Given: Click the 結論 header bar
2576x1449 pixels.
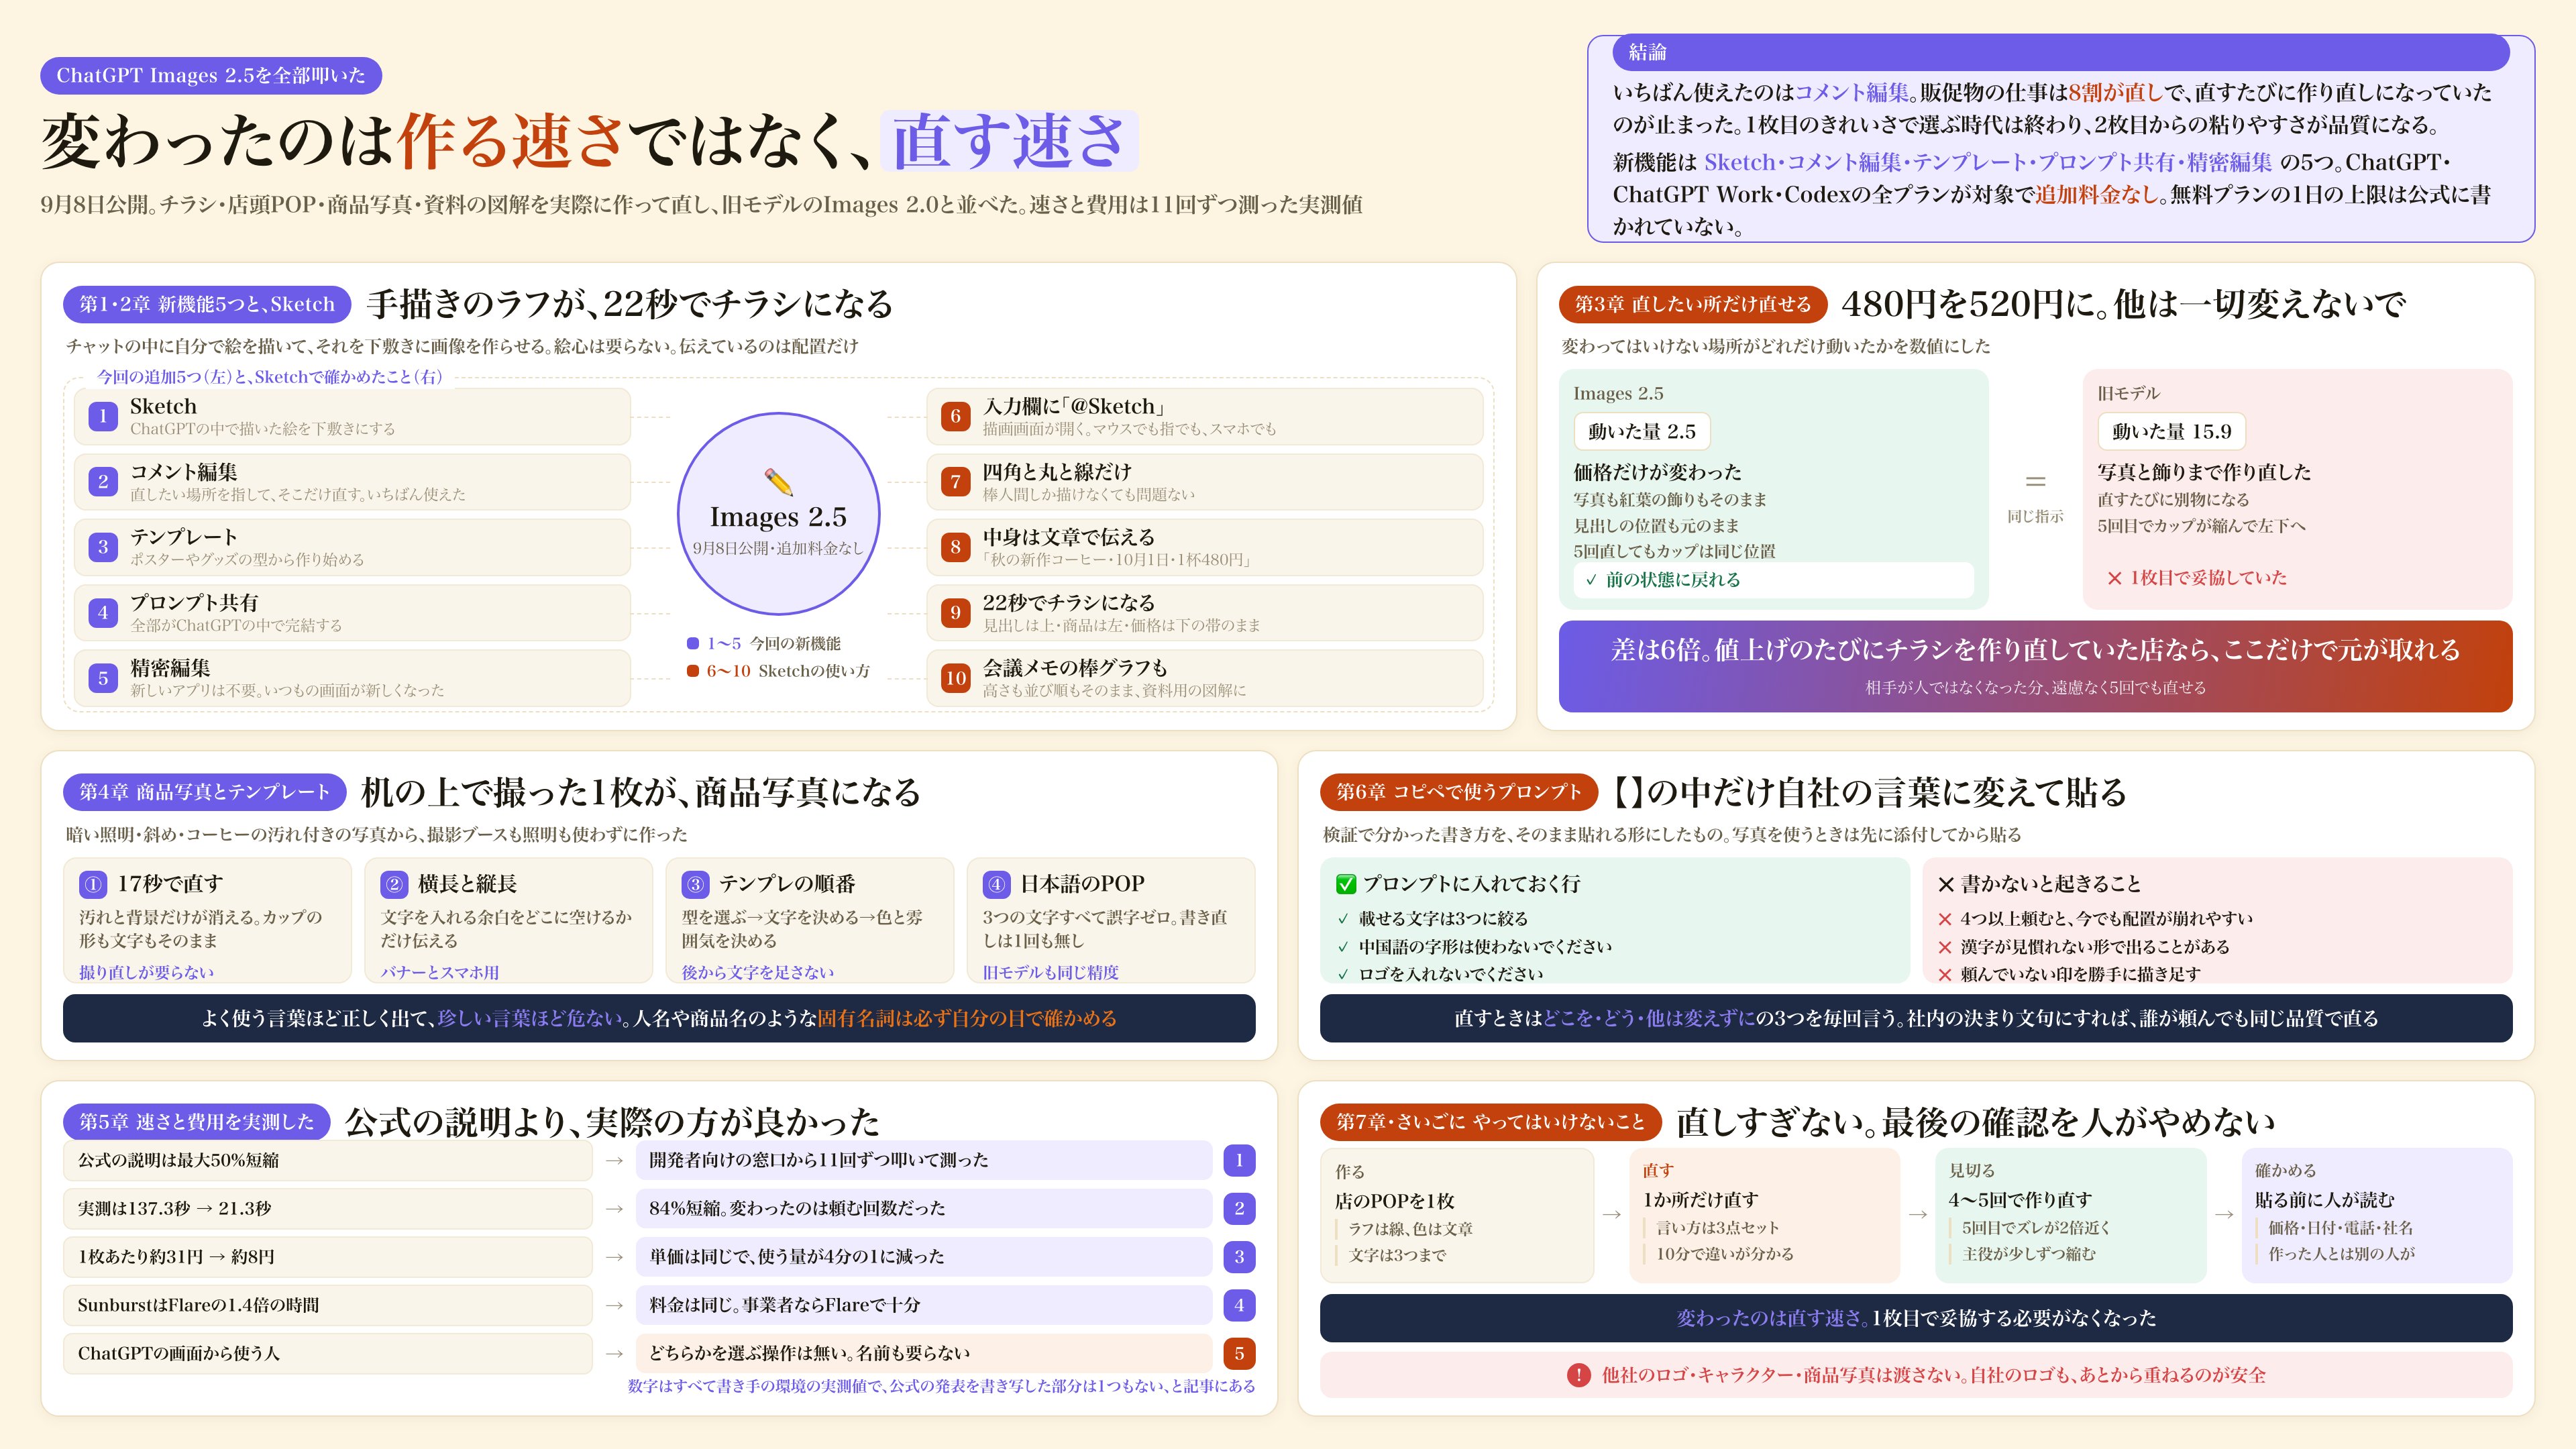Looking at the screenshot, I should (2060, 52).
